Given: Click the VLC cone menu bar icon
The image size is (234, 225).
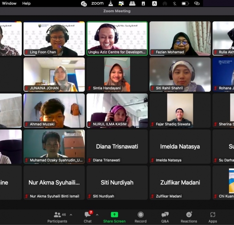Looking at the screenshot, I should click(x=110, y=3).
